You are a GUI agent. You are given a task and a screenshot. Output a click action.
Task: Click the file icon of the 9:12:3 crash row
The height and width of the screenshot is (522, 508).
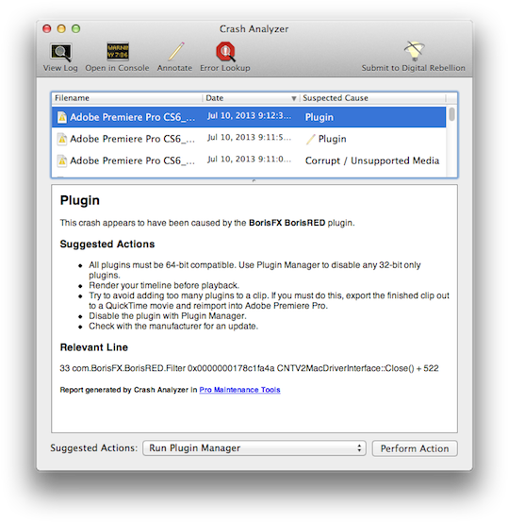(x=62, y=117)
